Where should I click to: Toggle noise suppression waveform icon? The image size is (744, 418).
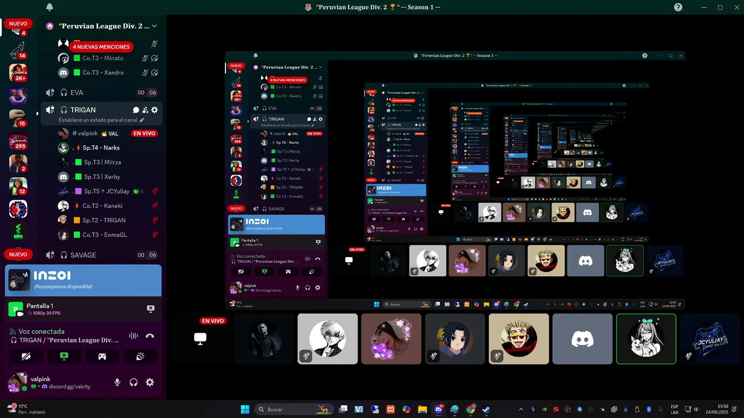click(x=134, y=336)
